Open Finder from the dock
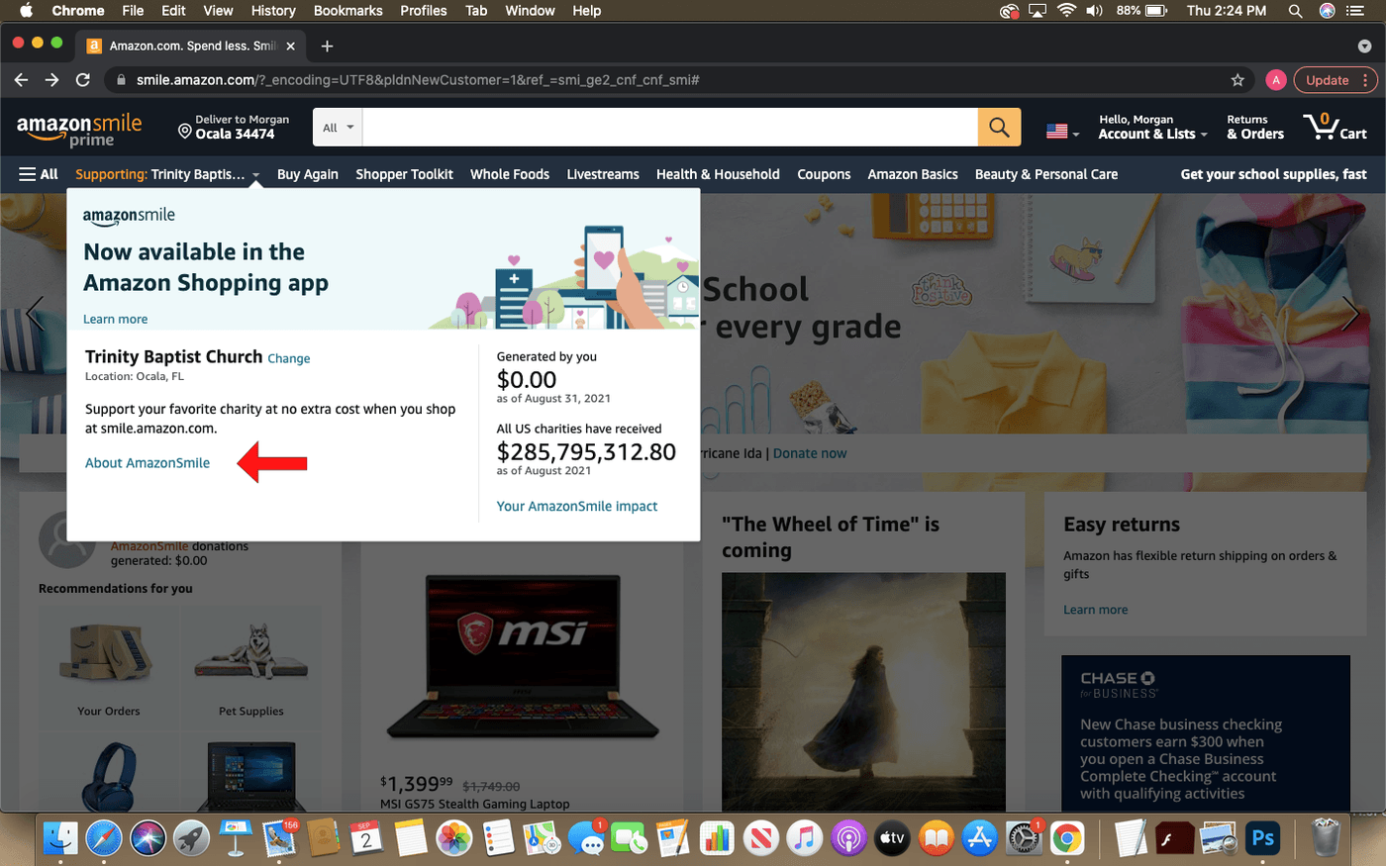Image resolution: width=1386 pixels, height=866 pixels. pyautogui.click(x=60, y=839)
